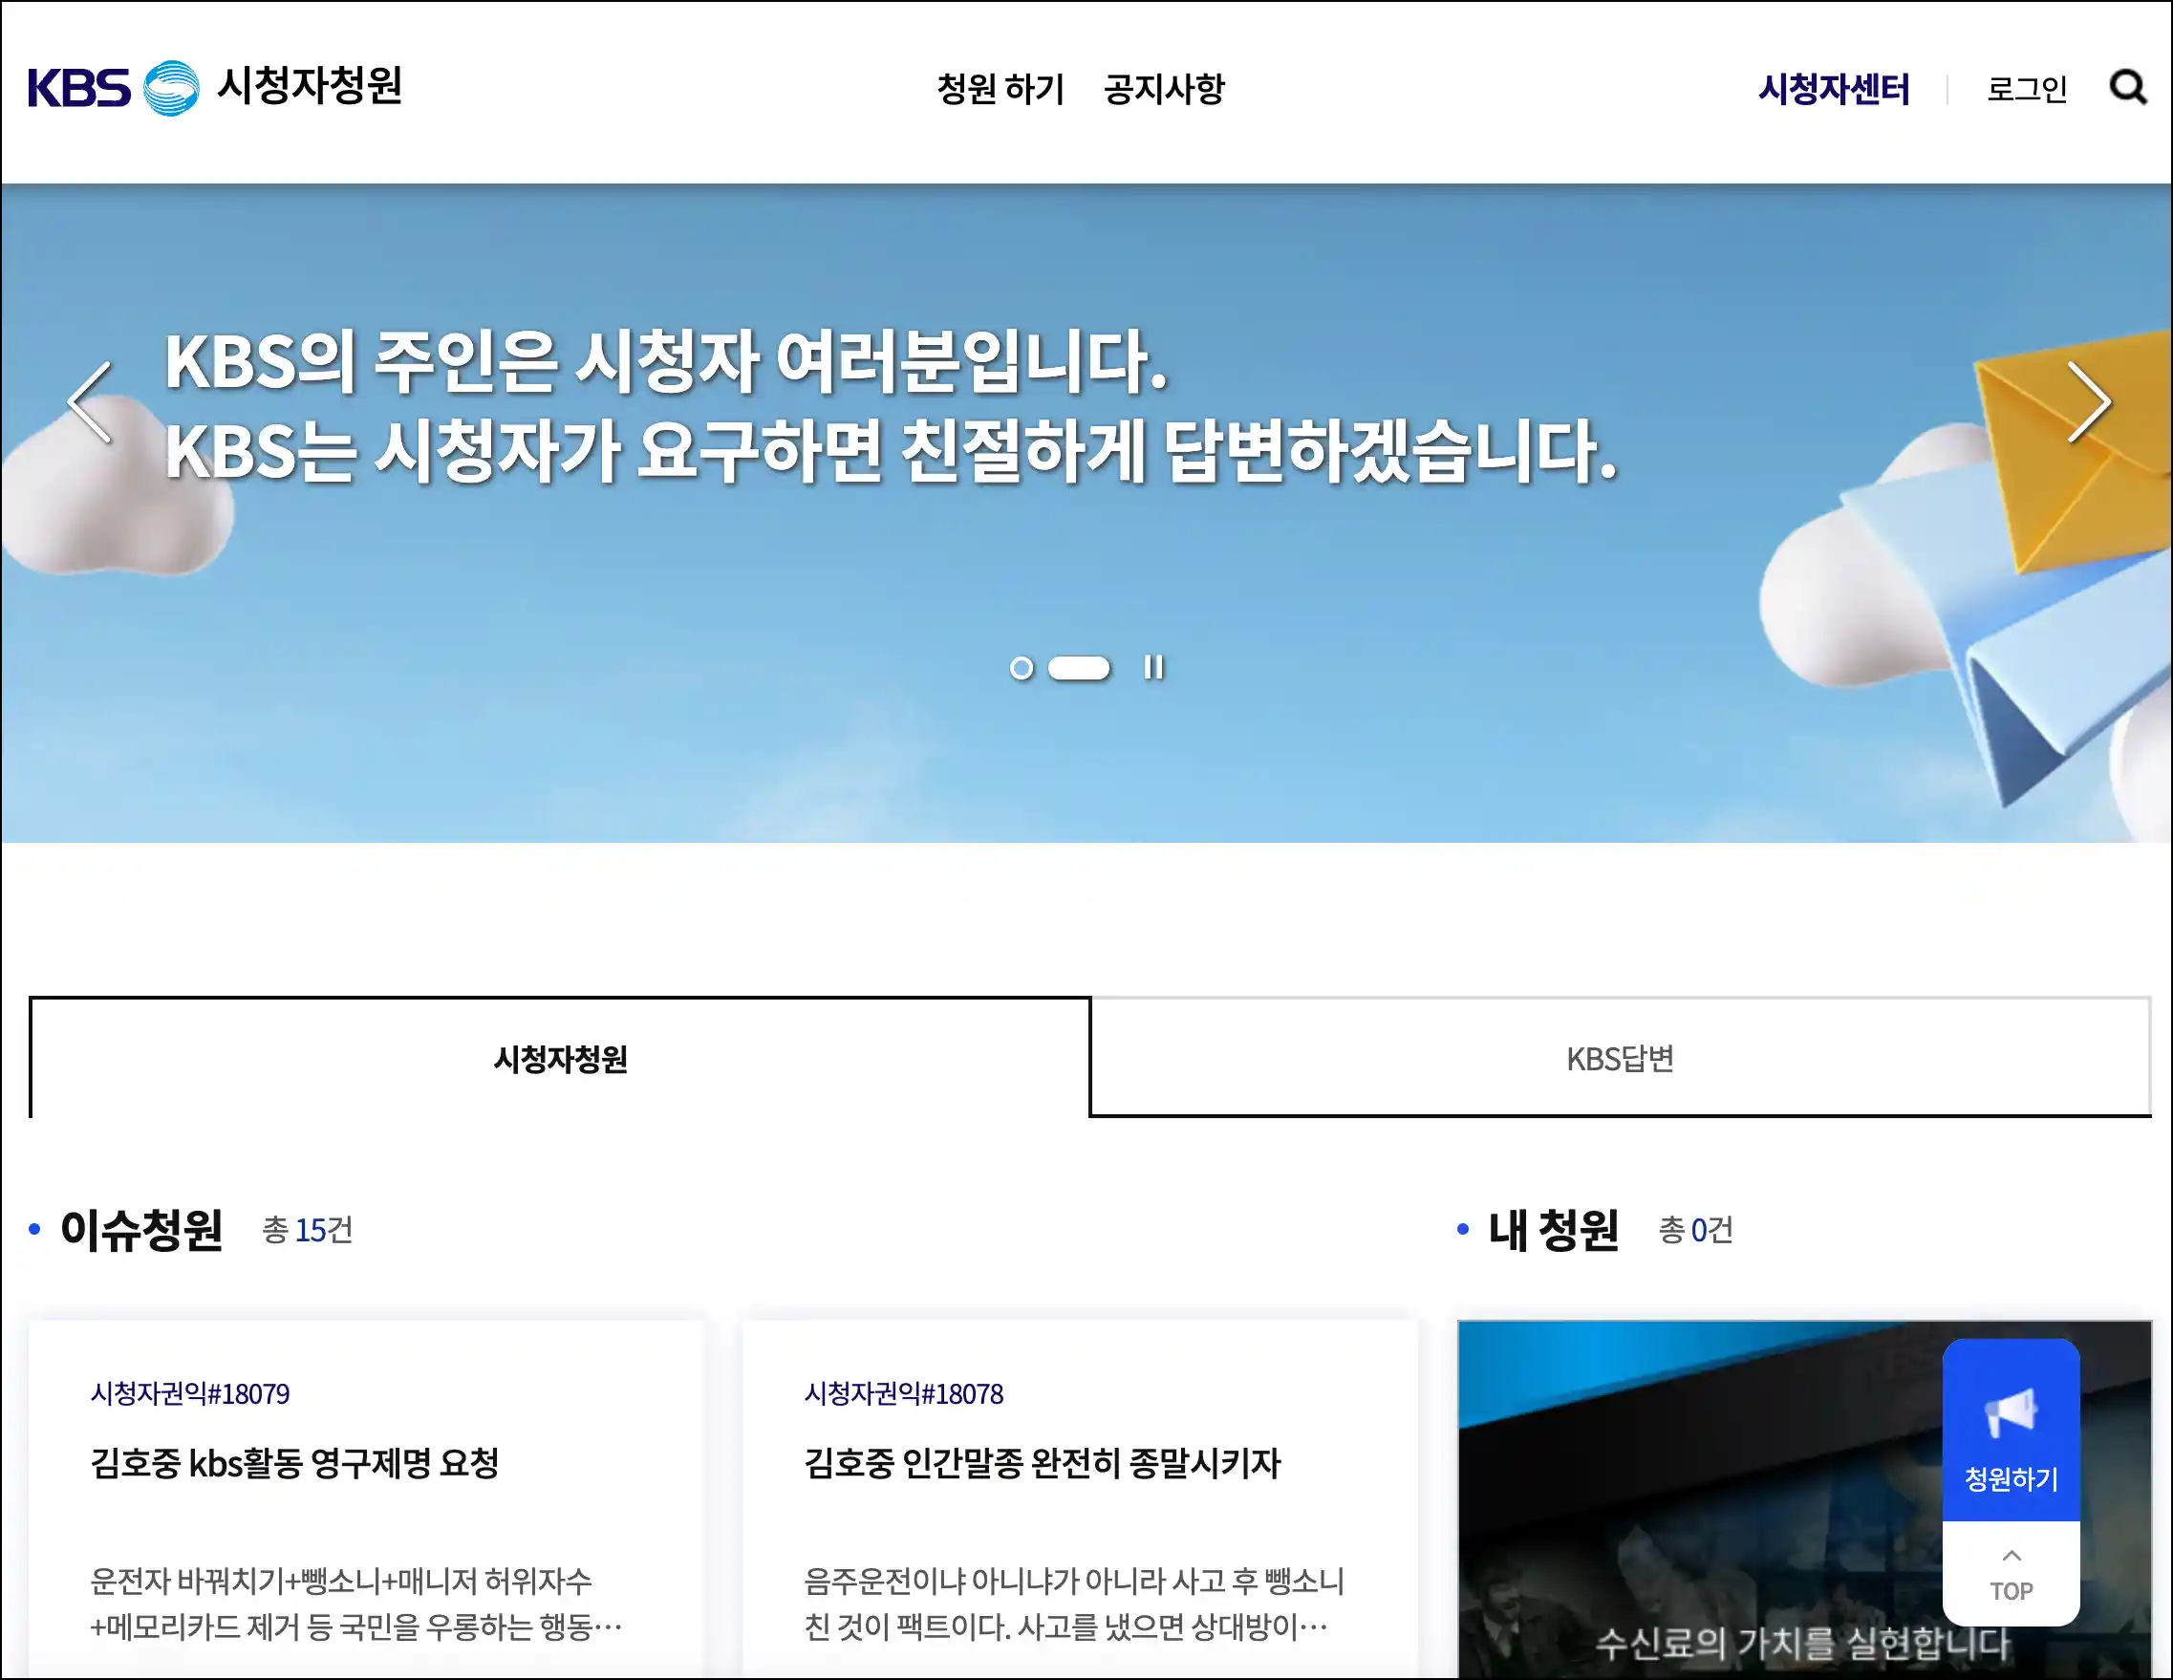Jump to top with TOP button

pyautogui.click(x=2011, y=1574)
